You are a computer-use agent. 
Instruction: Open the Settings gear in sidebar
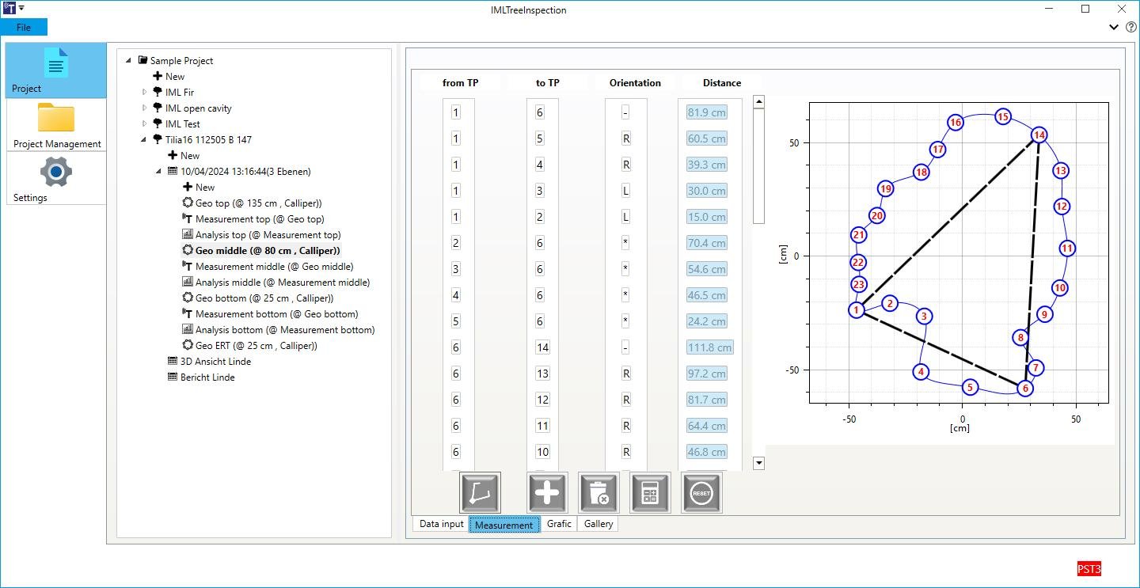(x=55, y=173)
